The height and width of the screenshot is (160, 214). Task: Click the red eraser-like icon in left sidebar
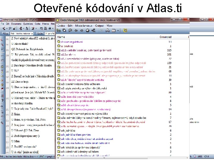click(x=2, y=89)
